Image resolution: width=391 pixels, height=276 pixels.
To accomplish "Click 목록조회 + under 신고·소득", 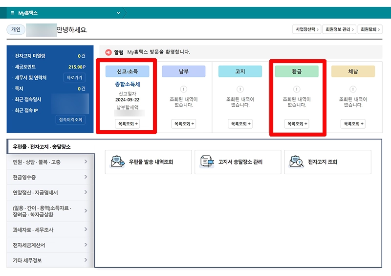I will 128,124.
